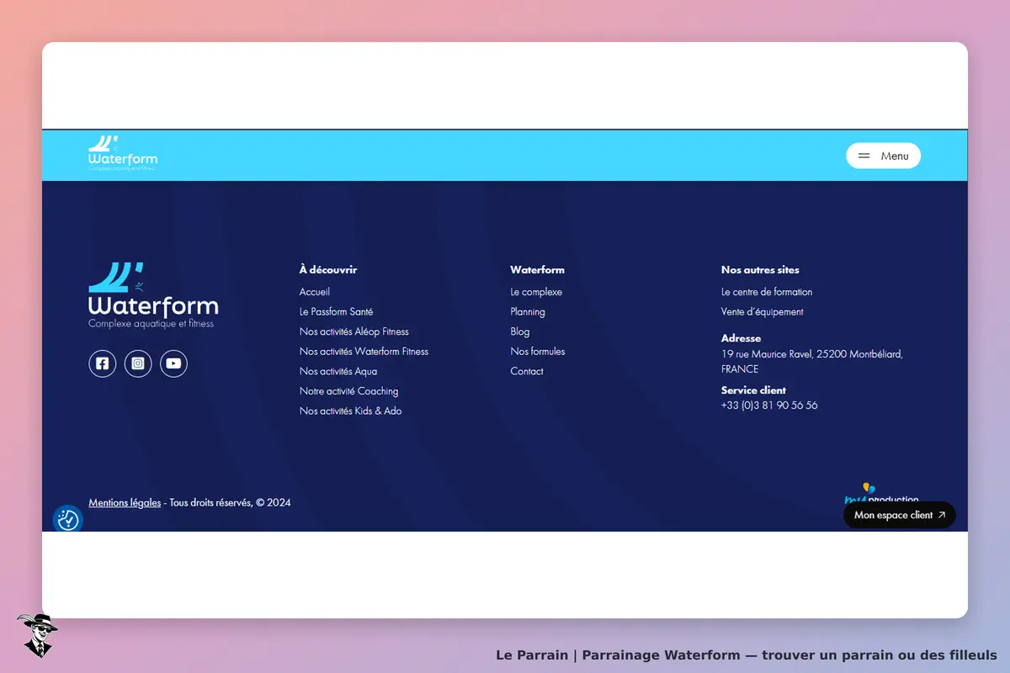1010x673 pixels.
Task: Open Nos activités Aqua link
Action: pos(338,371)
